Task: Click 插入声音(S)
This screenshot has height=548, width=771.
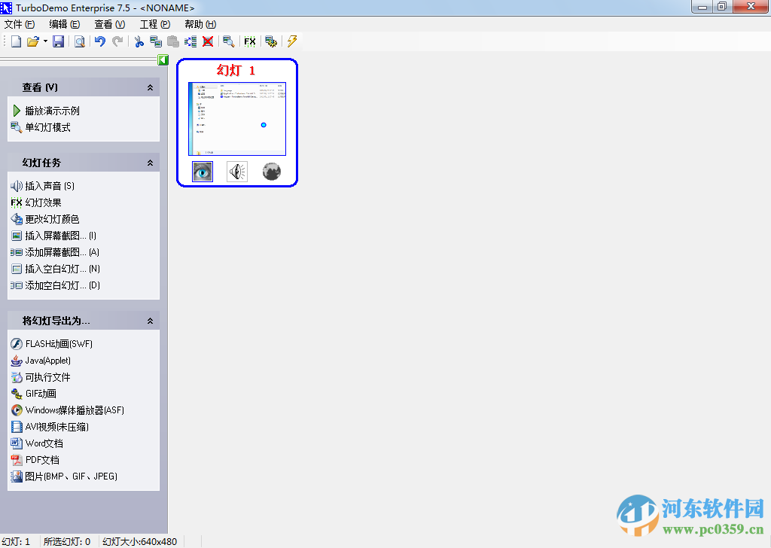Action: 43,186
